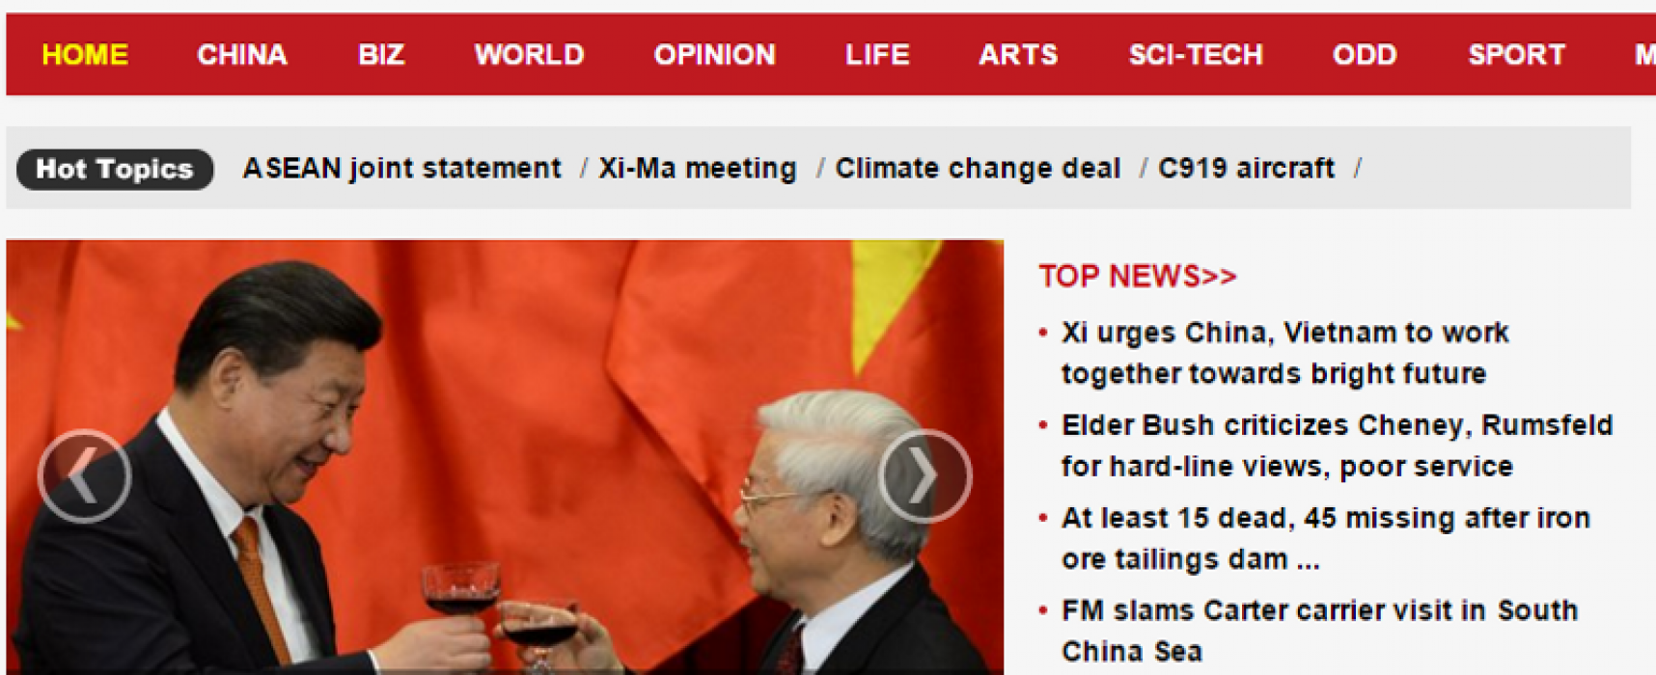Open the HOME navigation tab
Screen dimensions: 1656x675
point(85,55)
